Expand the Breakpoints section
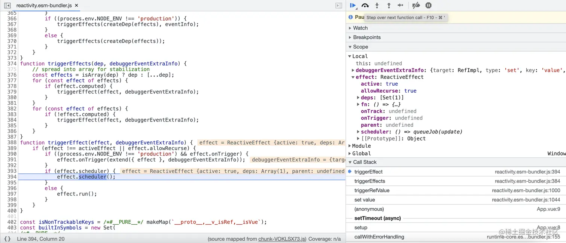The width and height of the screenshot is (566, 243). pos(456,37)
